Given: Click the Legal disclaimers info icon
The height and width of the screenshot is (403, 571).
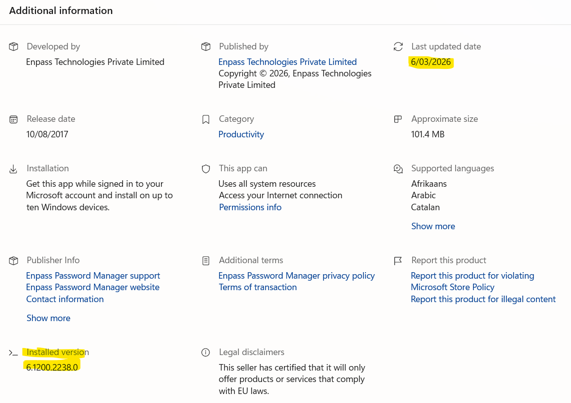Looking at the screenshot, I should [205, 353].
